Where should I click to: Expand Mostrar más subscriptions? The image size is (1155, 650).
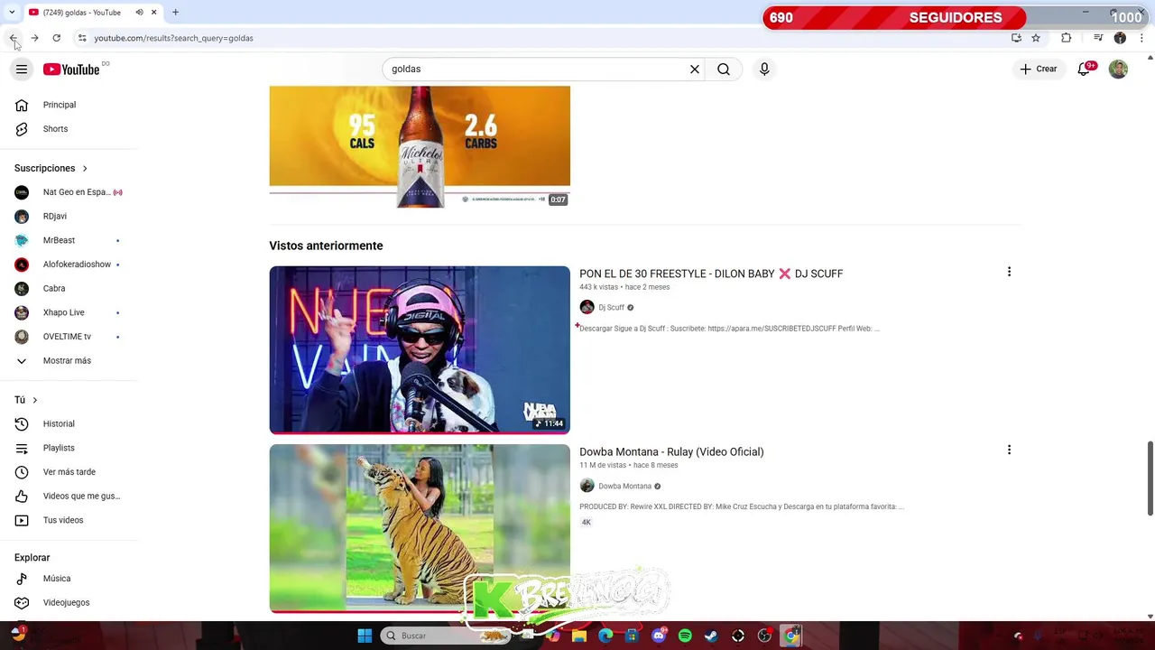click(x=69, y=361)
